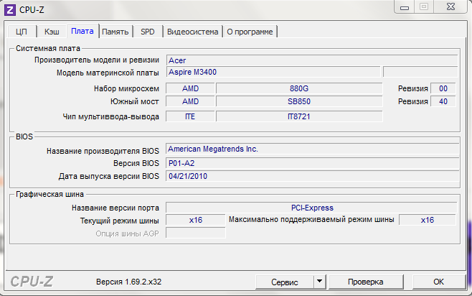Click the Версия BIOS label
The width and height of the screenshot is (472, 296).
(136, 163)
